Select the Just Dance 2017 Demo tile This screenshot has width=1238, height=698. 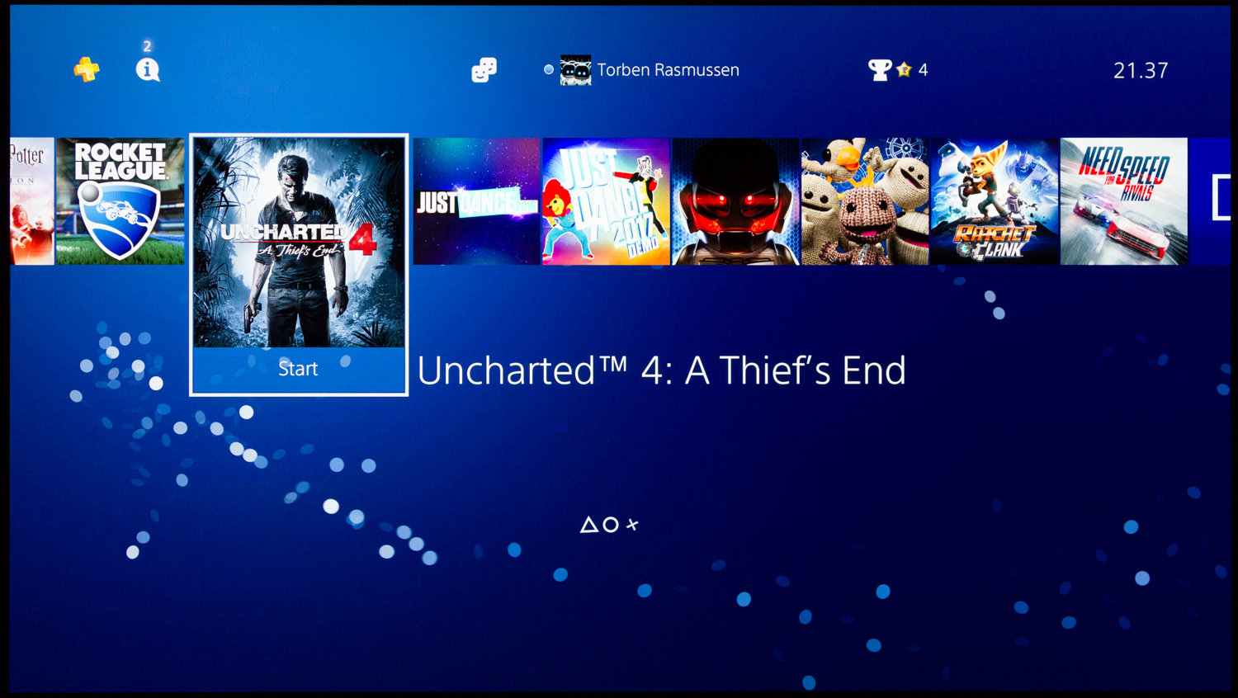click(x=606, y=201)
